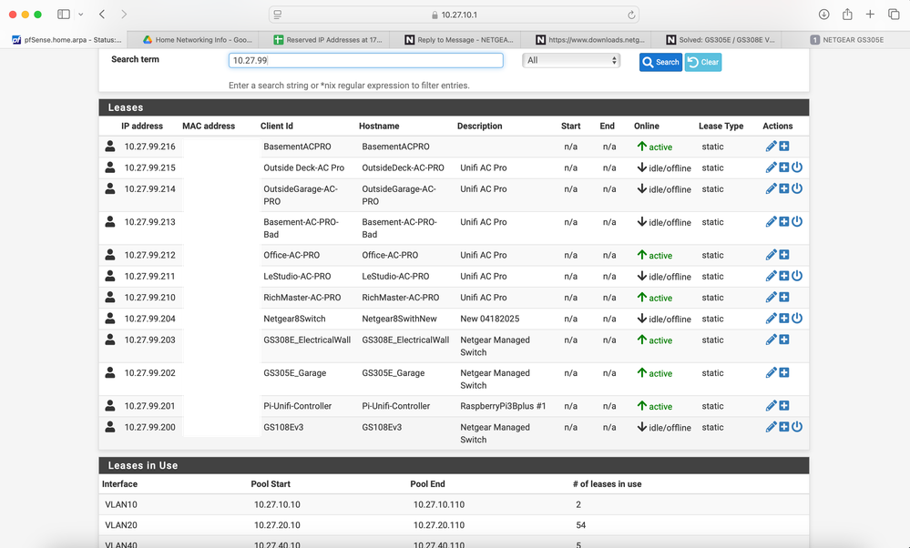Viewport: 910px width, 548px height.
Task: Open Safari Share menu icon
Action: point(847,15)
